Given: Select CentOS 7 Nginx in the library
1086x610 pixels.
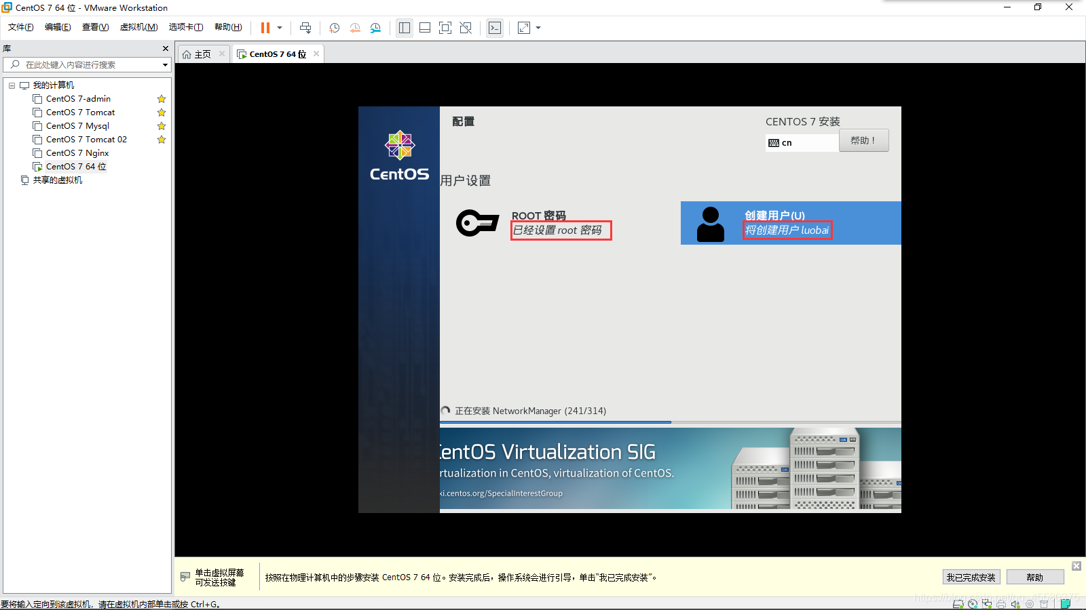Looking at the screenshot, I should pos(77,153).
